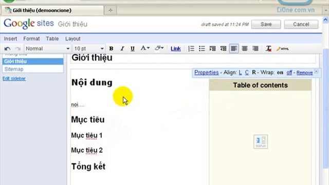Select the Giới thiệu sidebar page
The width and height of the screenshot is (329, 185).
click(x=33, y=61)
